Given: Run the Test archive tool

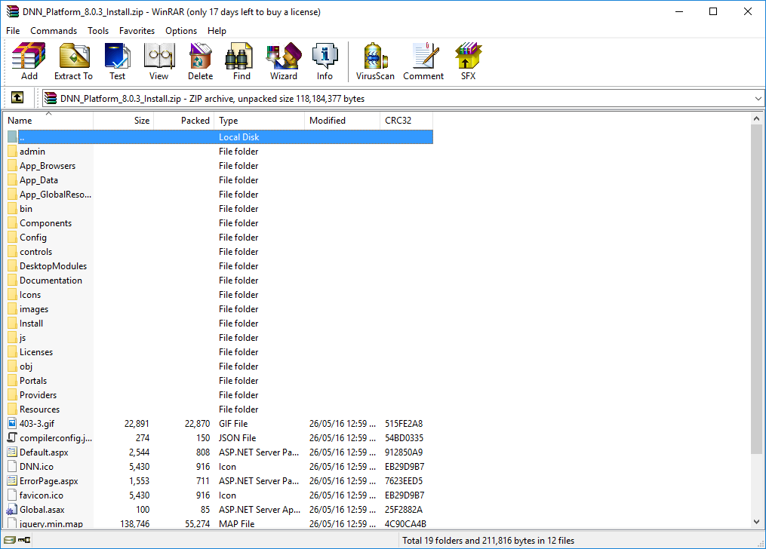Looking at the screenshot, I should (117, 61).
